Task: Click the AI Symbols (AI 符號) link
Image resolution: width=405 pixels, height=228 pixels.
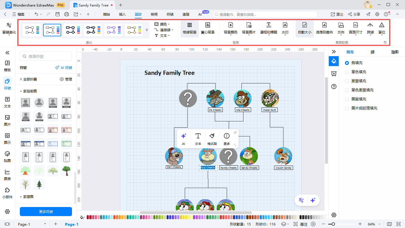Action: click(63, 68)
